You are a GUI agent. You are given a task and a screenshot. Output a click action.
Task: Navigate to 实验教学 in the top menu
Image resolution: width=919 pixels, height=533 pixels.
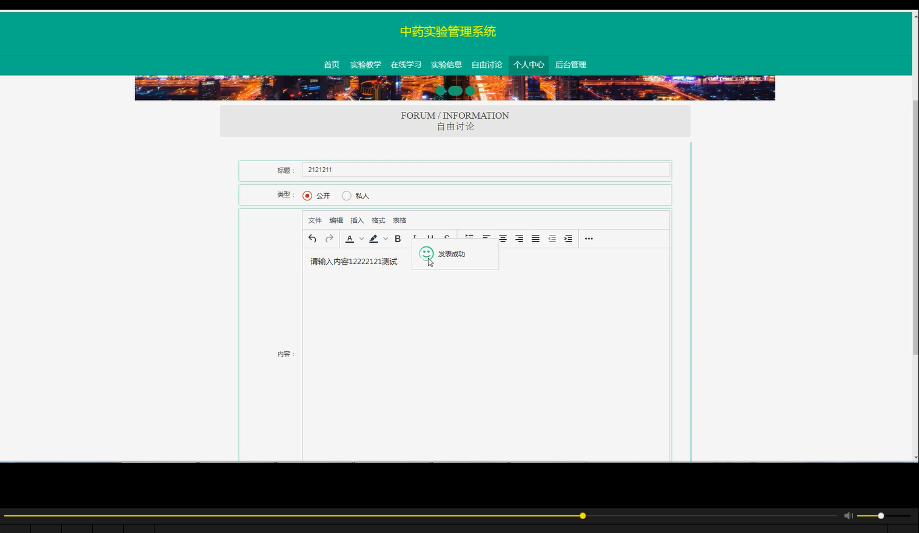click(x=366, y=65)
